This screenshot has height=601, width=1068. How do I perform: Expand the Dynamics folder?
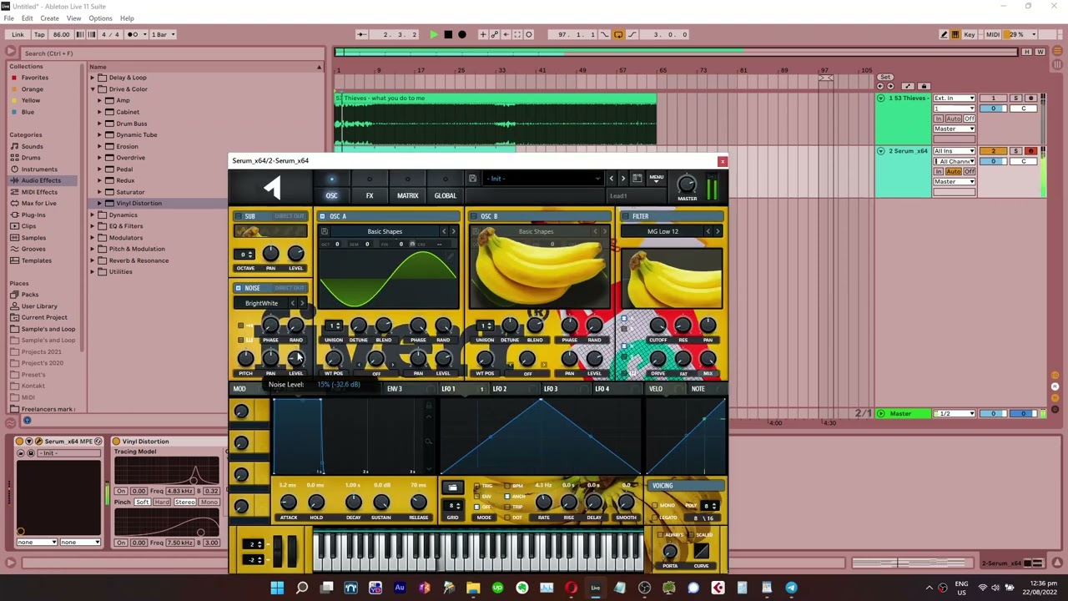(x=93, y=215)
